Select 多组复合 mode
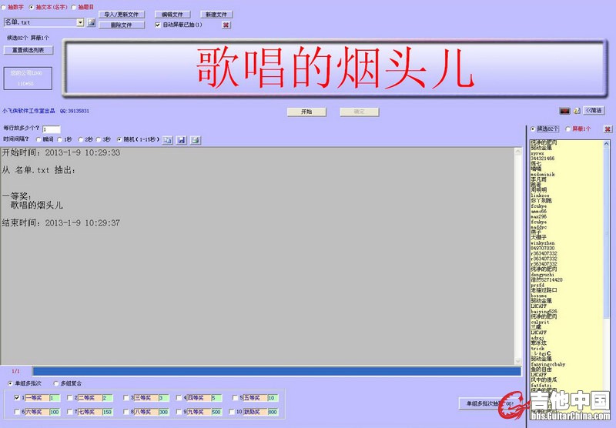The height and width of the screenshot is (428, 616). point(55,383)
